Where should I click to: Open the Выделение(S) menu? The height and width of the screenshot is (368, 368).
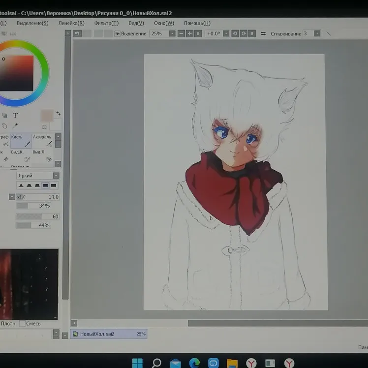point(32,23)
